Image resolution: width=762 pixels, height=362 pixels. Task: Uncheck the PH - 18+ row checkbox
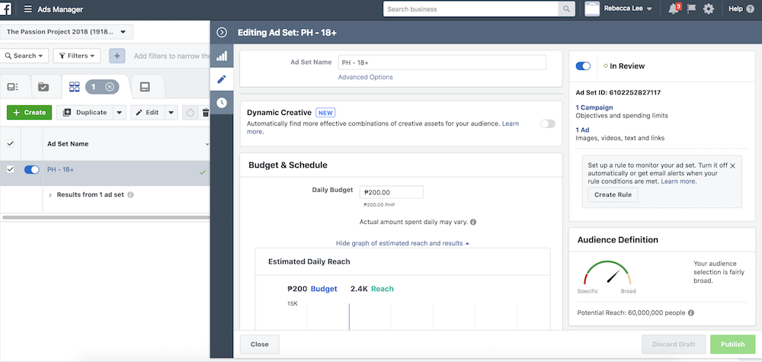10,170
